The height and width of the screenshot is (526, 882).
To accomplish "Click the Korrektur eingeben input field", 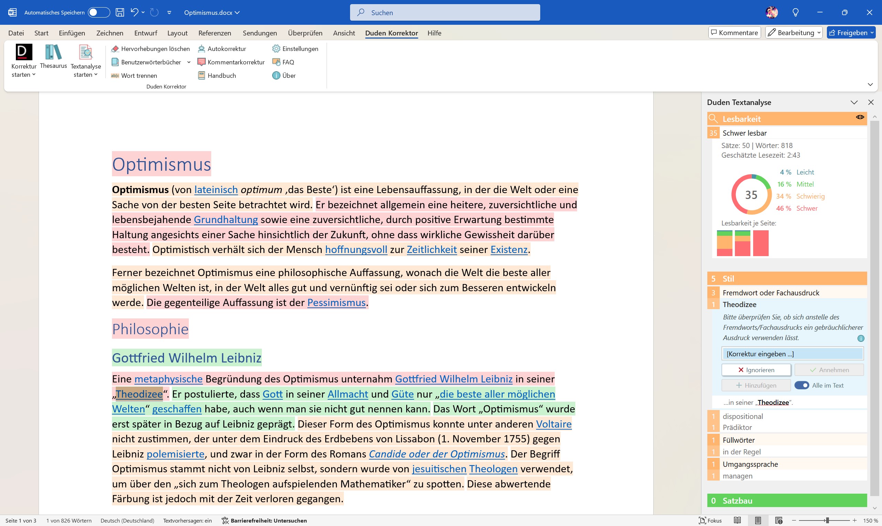I will [793, 354].
